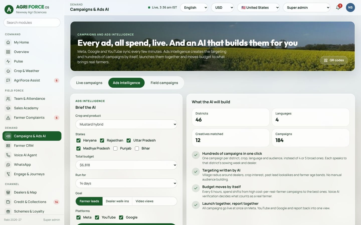Open the USD currency dropdown
Viewport: 361px width, 225px height.
coord(223,7)
